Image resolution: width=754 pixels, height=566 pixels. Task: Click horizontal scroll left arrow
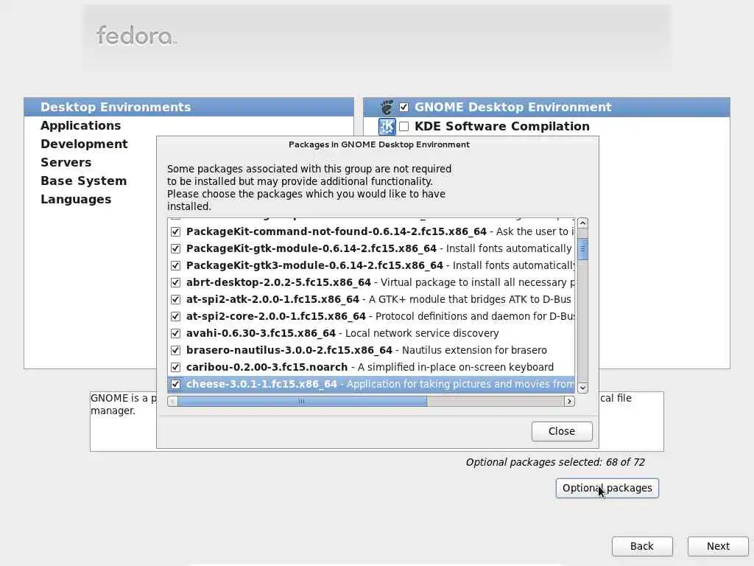[172, 401]
